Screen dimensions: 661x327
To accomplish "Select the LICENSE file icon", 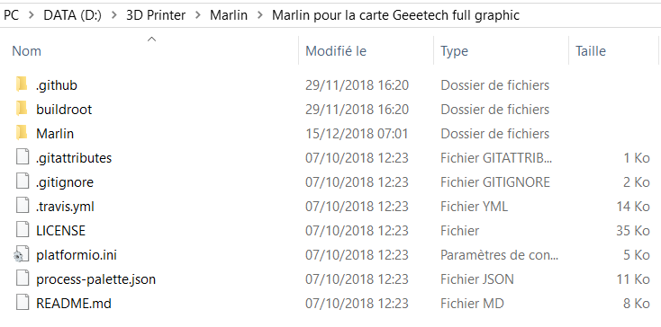I will 22,231.
